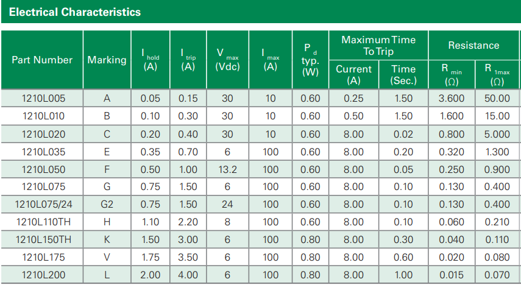Viewport: 521px width, 285px height.
Task: Click the Part Number column header
Action: [42, 60]
